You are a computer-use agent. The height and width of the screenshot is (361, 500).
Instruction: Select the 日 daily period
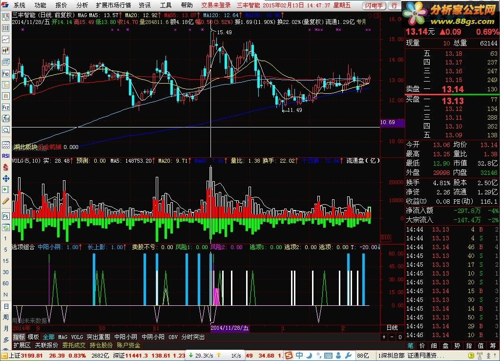tap(6, 306)
